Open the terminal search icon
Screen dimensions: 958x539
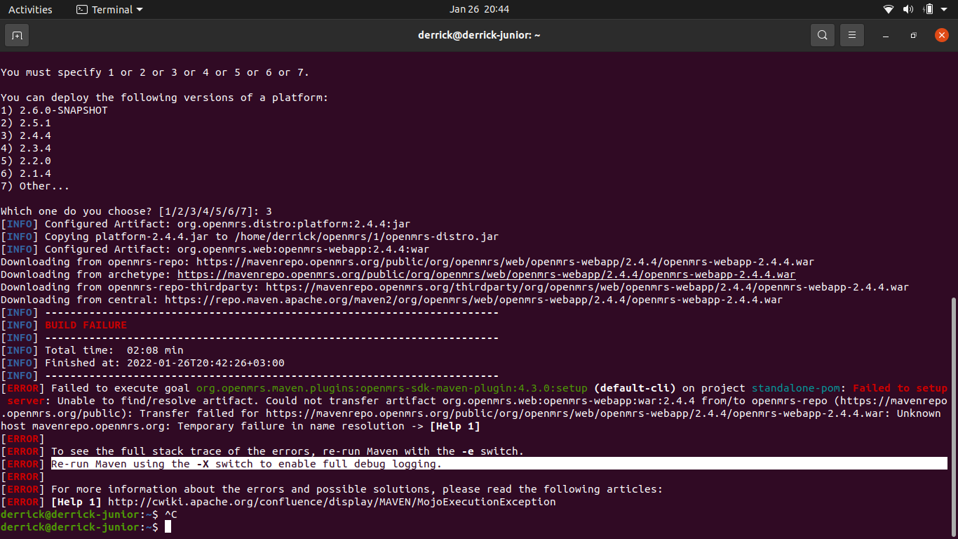[x=822, y=35]
